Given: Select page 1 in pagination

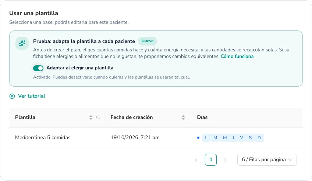Looking at the screenshot, I should tap(211, 160).
